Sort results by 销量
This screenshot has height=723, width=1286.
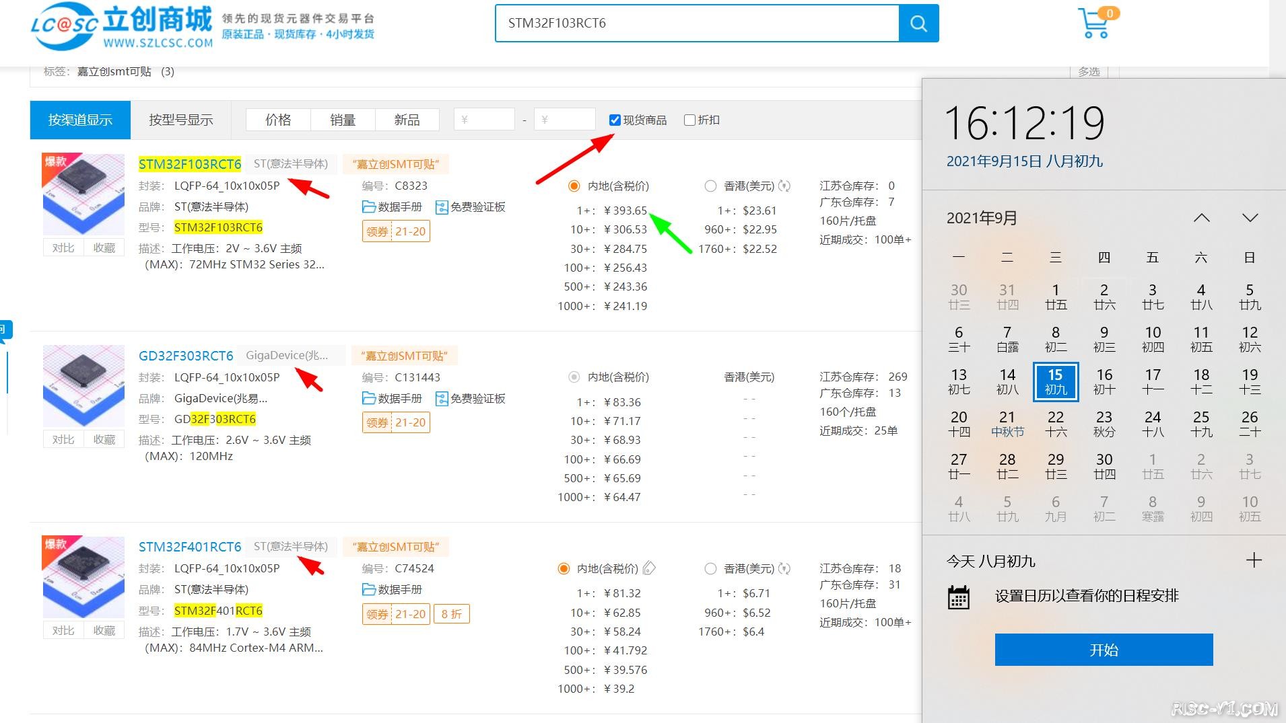[343, 120]
